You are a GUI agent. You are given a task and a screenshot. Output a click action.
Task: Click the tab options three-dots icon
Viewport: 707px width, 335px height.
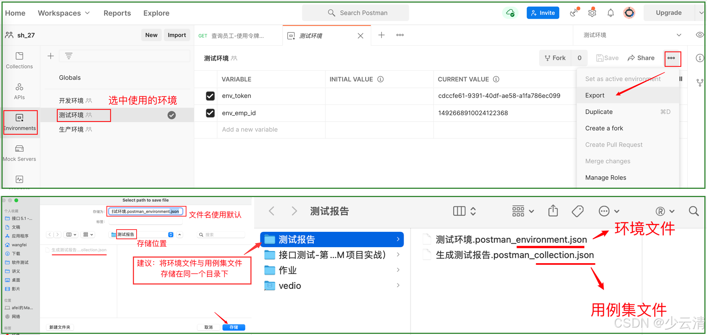(x=400, y=35)
